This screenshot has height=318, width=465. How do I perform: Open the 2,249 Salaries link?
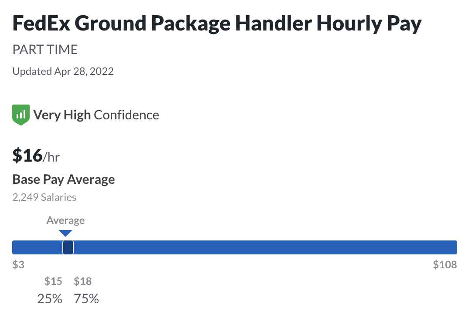click(44, 197)
